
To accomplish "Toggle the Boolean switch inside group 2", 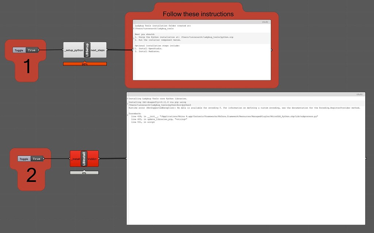I will [37, 158].
